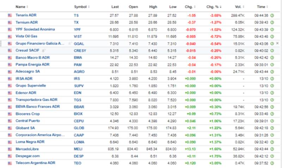Remove the Grupo Financiero Galicia row with the X
Screen dimensions: 282x168
point(277,43)
